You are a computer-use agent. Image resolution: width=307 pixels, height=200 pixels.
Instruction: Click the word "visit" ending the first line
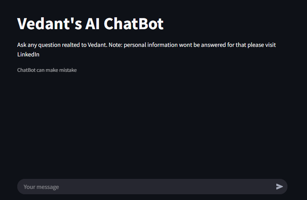(271, 45)
